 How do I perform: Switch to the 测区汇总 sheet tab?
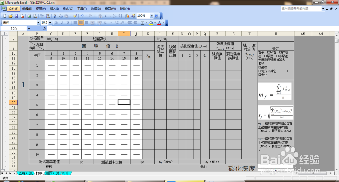(52, 173)
